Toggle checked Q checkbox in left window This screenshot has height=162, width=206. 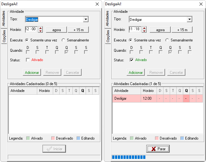pos(67,52)
